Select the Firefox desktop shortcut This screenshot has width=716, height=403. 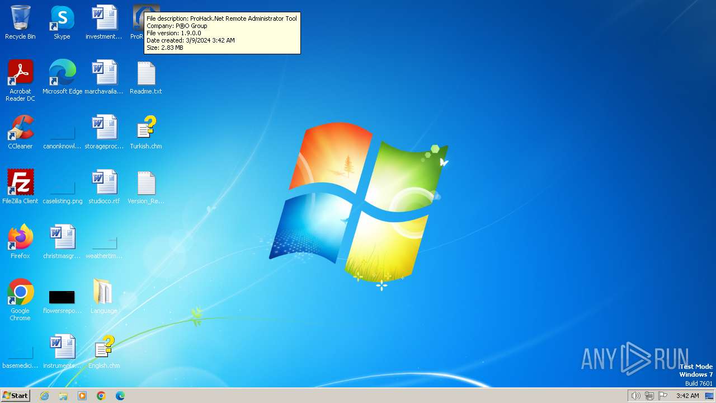(20, 242)
